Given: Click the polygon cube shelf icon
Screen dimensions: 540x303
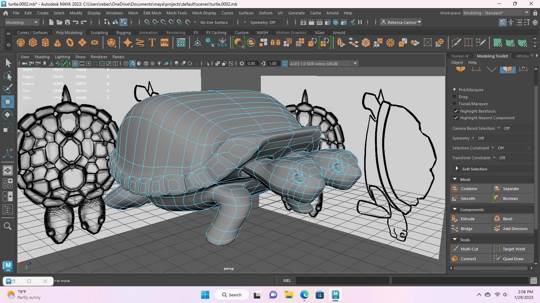Looking at the screenshot, I should (x=33, y=43).
